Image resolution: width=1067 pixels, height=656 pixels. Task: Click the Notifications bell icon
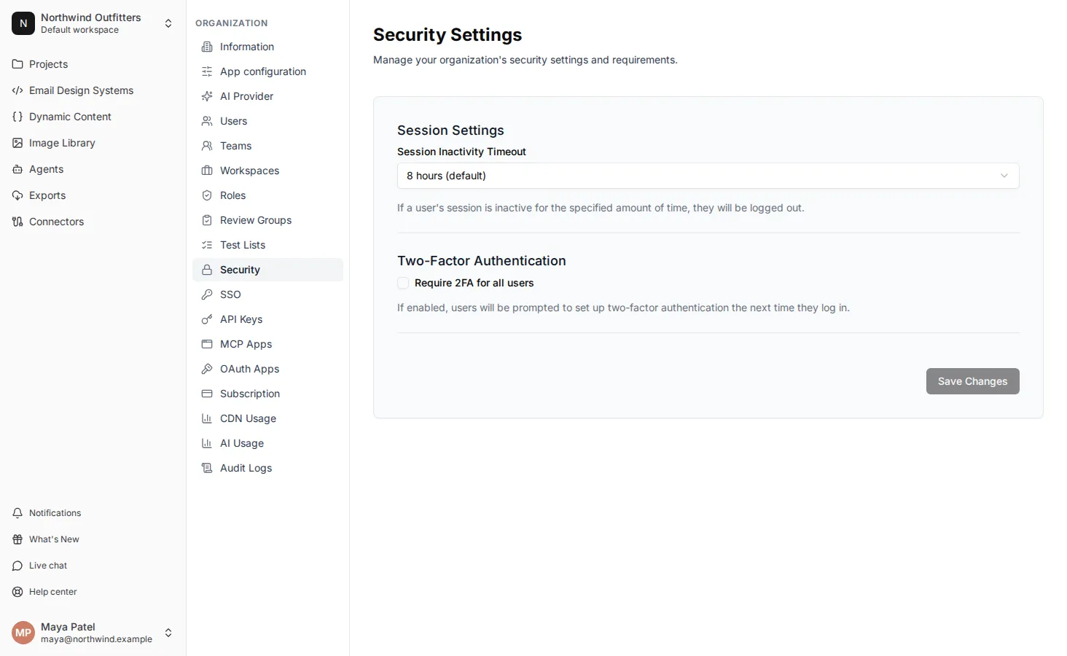coord(17,513)
